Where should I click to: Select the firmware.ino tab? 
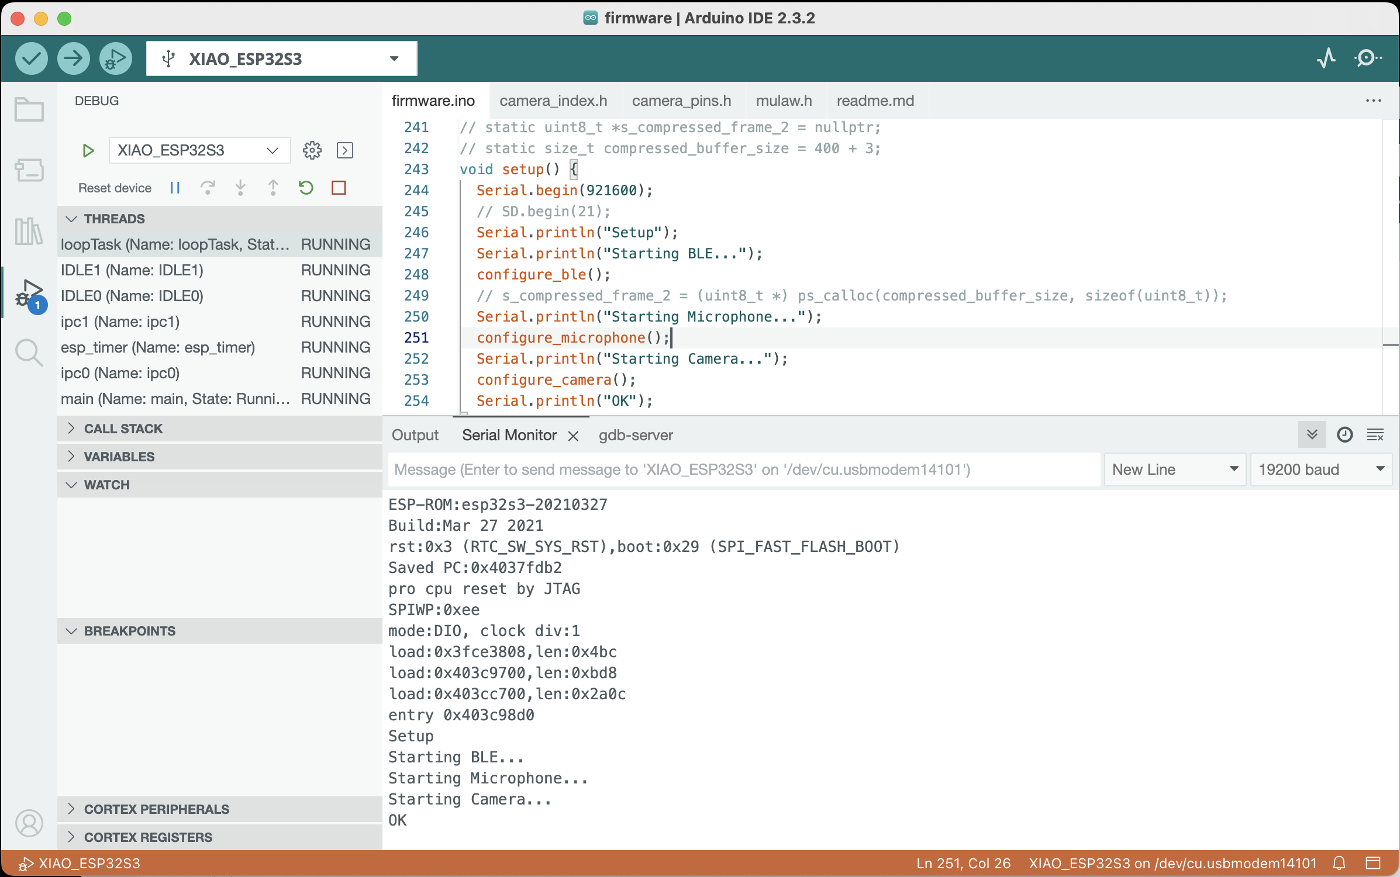(433, 100)
